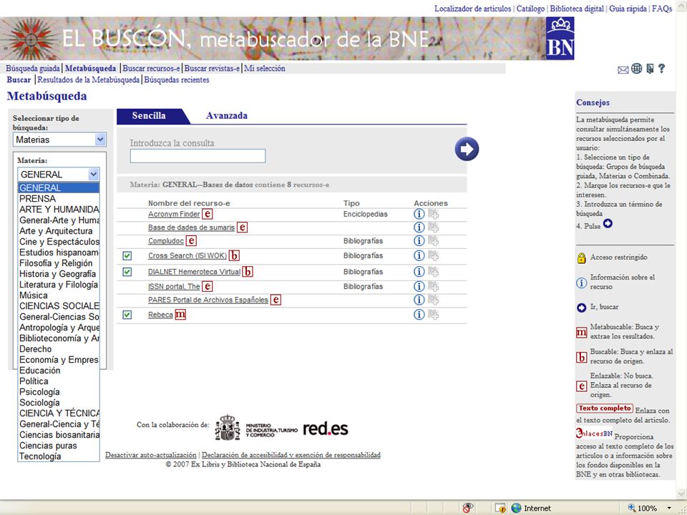Image resolution: width=687 pixels, height=515 pixels.
Task: Open the search type dropdown showing Materias
Action: pos(59,139)
